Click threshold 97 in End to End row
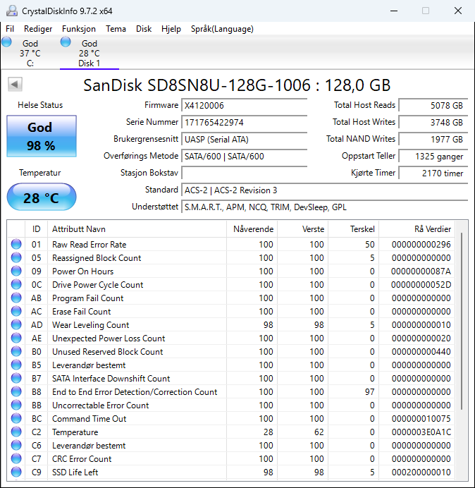Viewport: 475px width, 488px height. click(369, 392)
